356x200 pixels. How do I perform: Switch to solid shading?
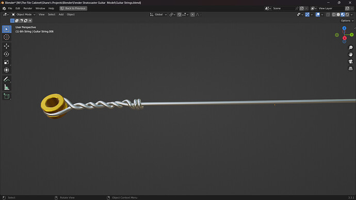(x=338, y=14)
